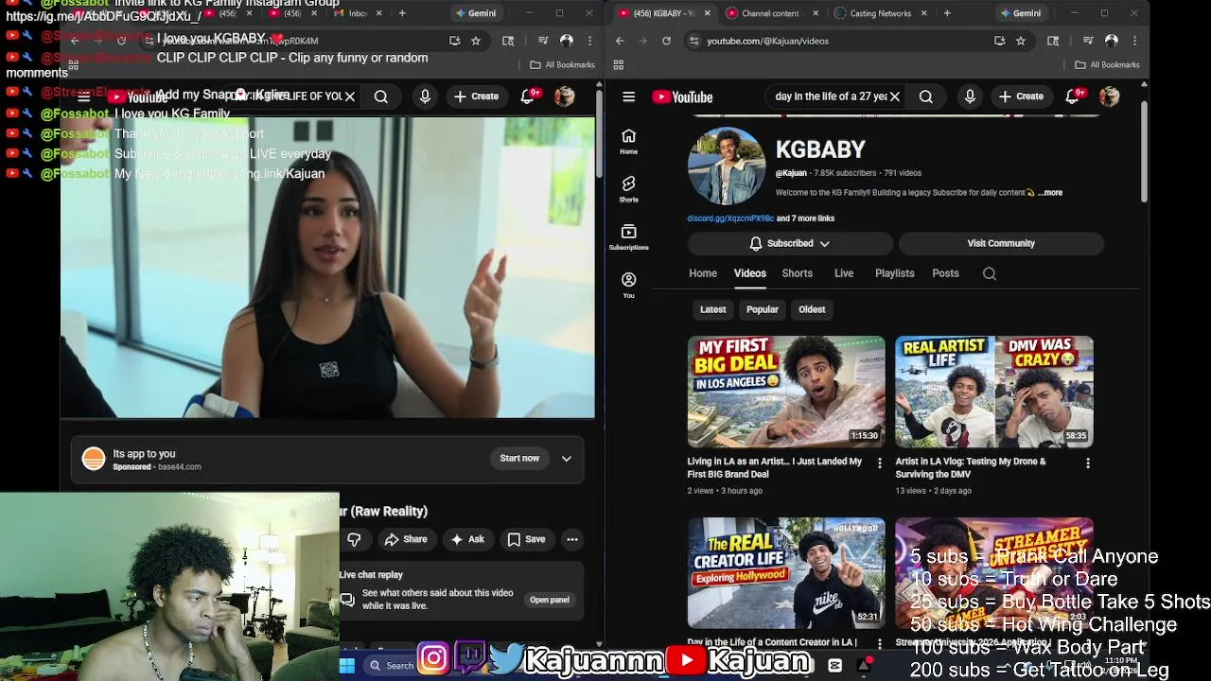Viewport: 1211px width, 681px height.
Task: Open the Posts tab
Action: tap(945, 273)
